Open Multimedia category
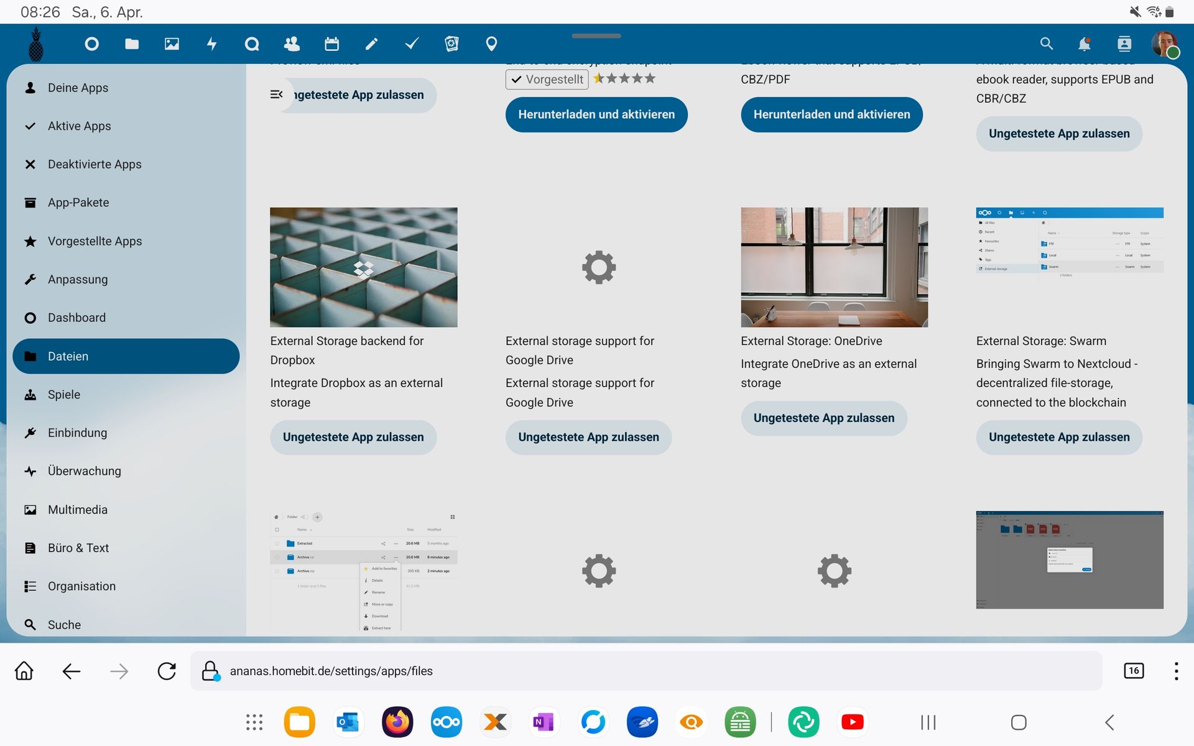1194x746 pixels. [x=126, y=510]
